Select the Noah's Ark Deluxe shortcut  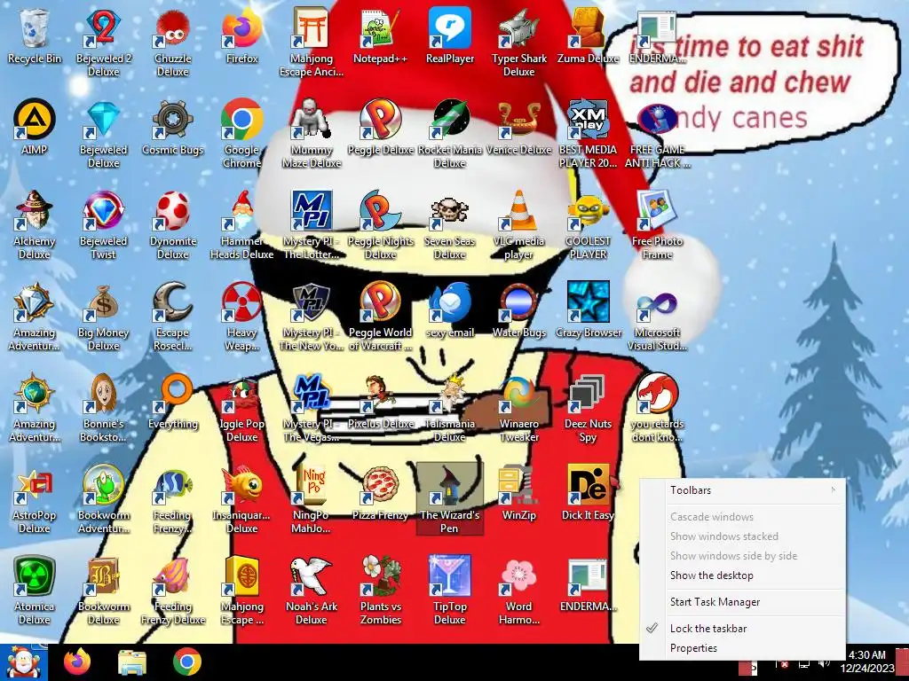click(312, 591)
